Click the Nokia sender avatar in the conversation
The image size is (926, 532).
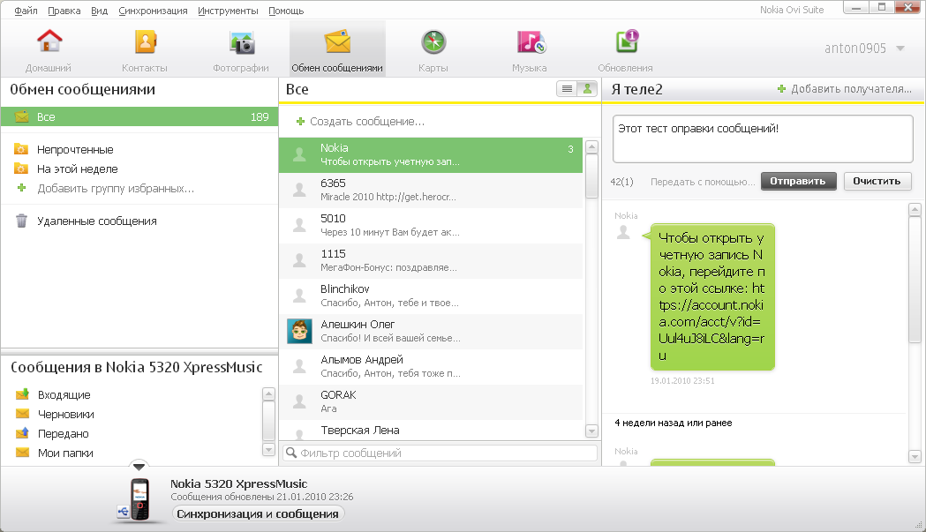pyautogui.click(x=623, y=232)
